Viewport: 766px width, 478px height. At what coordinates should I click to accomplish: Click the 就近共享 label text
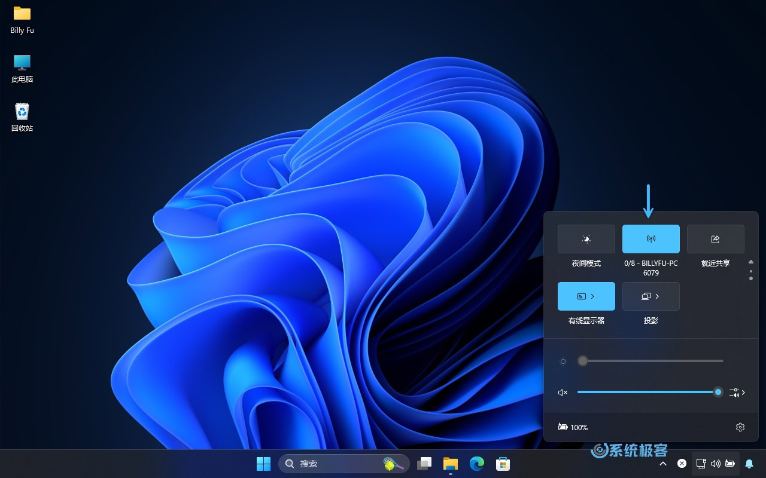pos(716,263)
